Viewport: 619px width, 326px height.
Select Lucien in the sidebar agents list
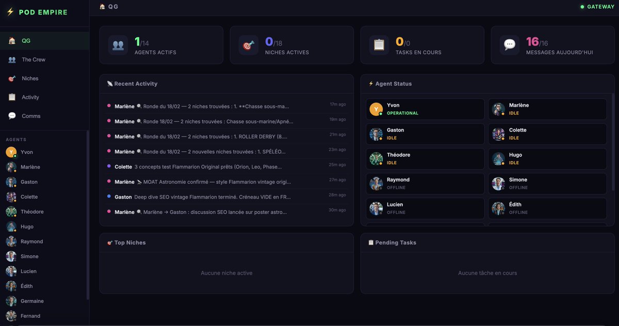(44, 271)
